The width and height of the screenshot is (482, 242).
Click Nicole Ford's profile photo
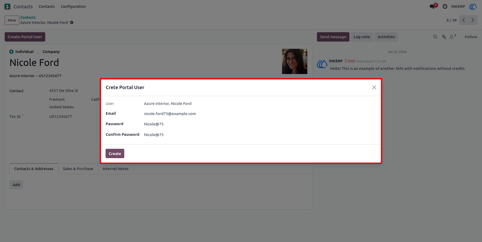coord(295,61)
